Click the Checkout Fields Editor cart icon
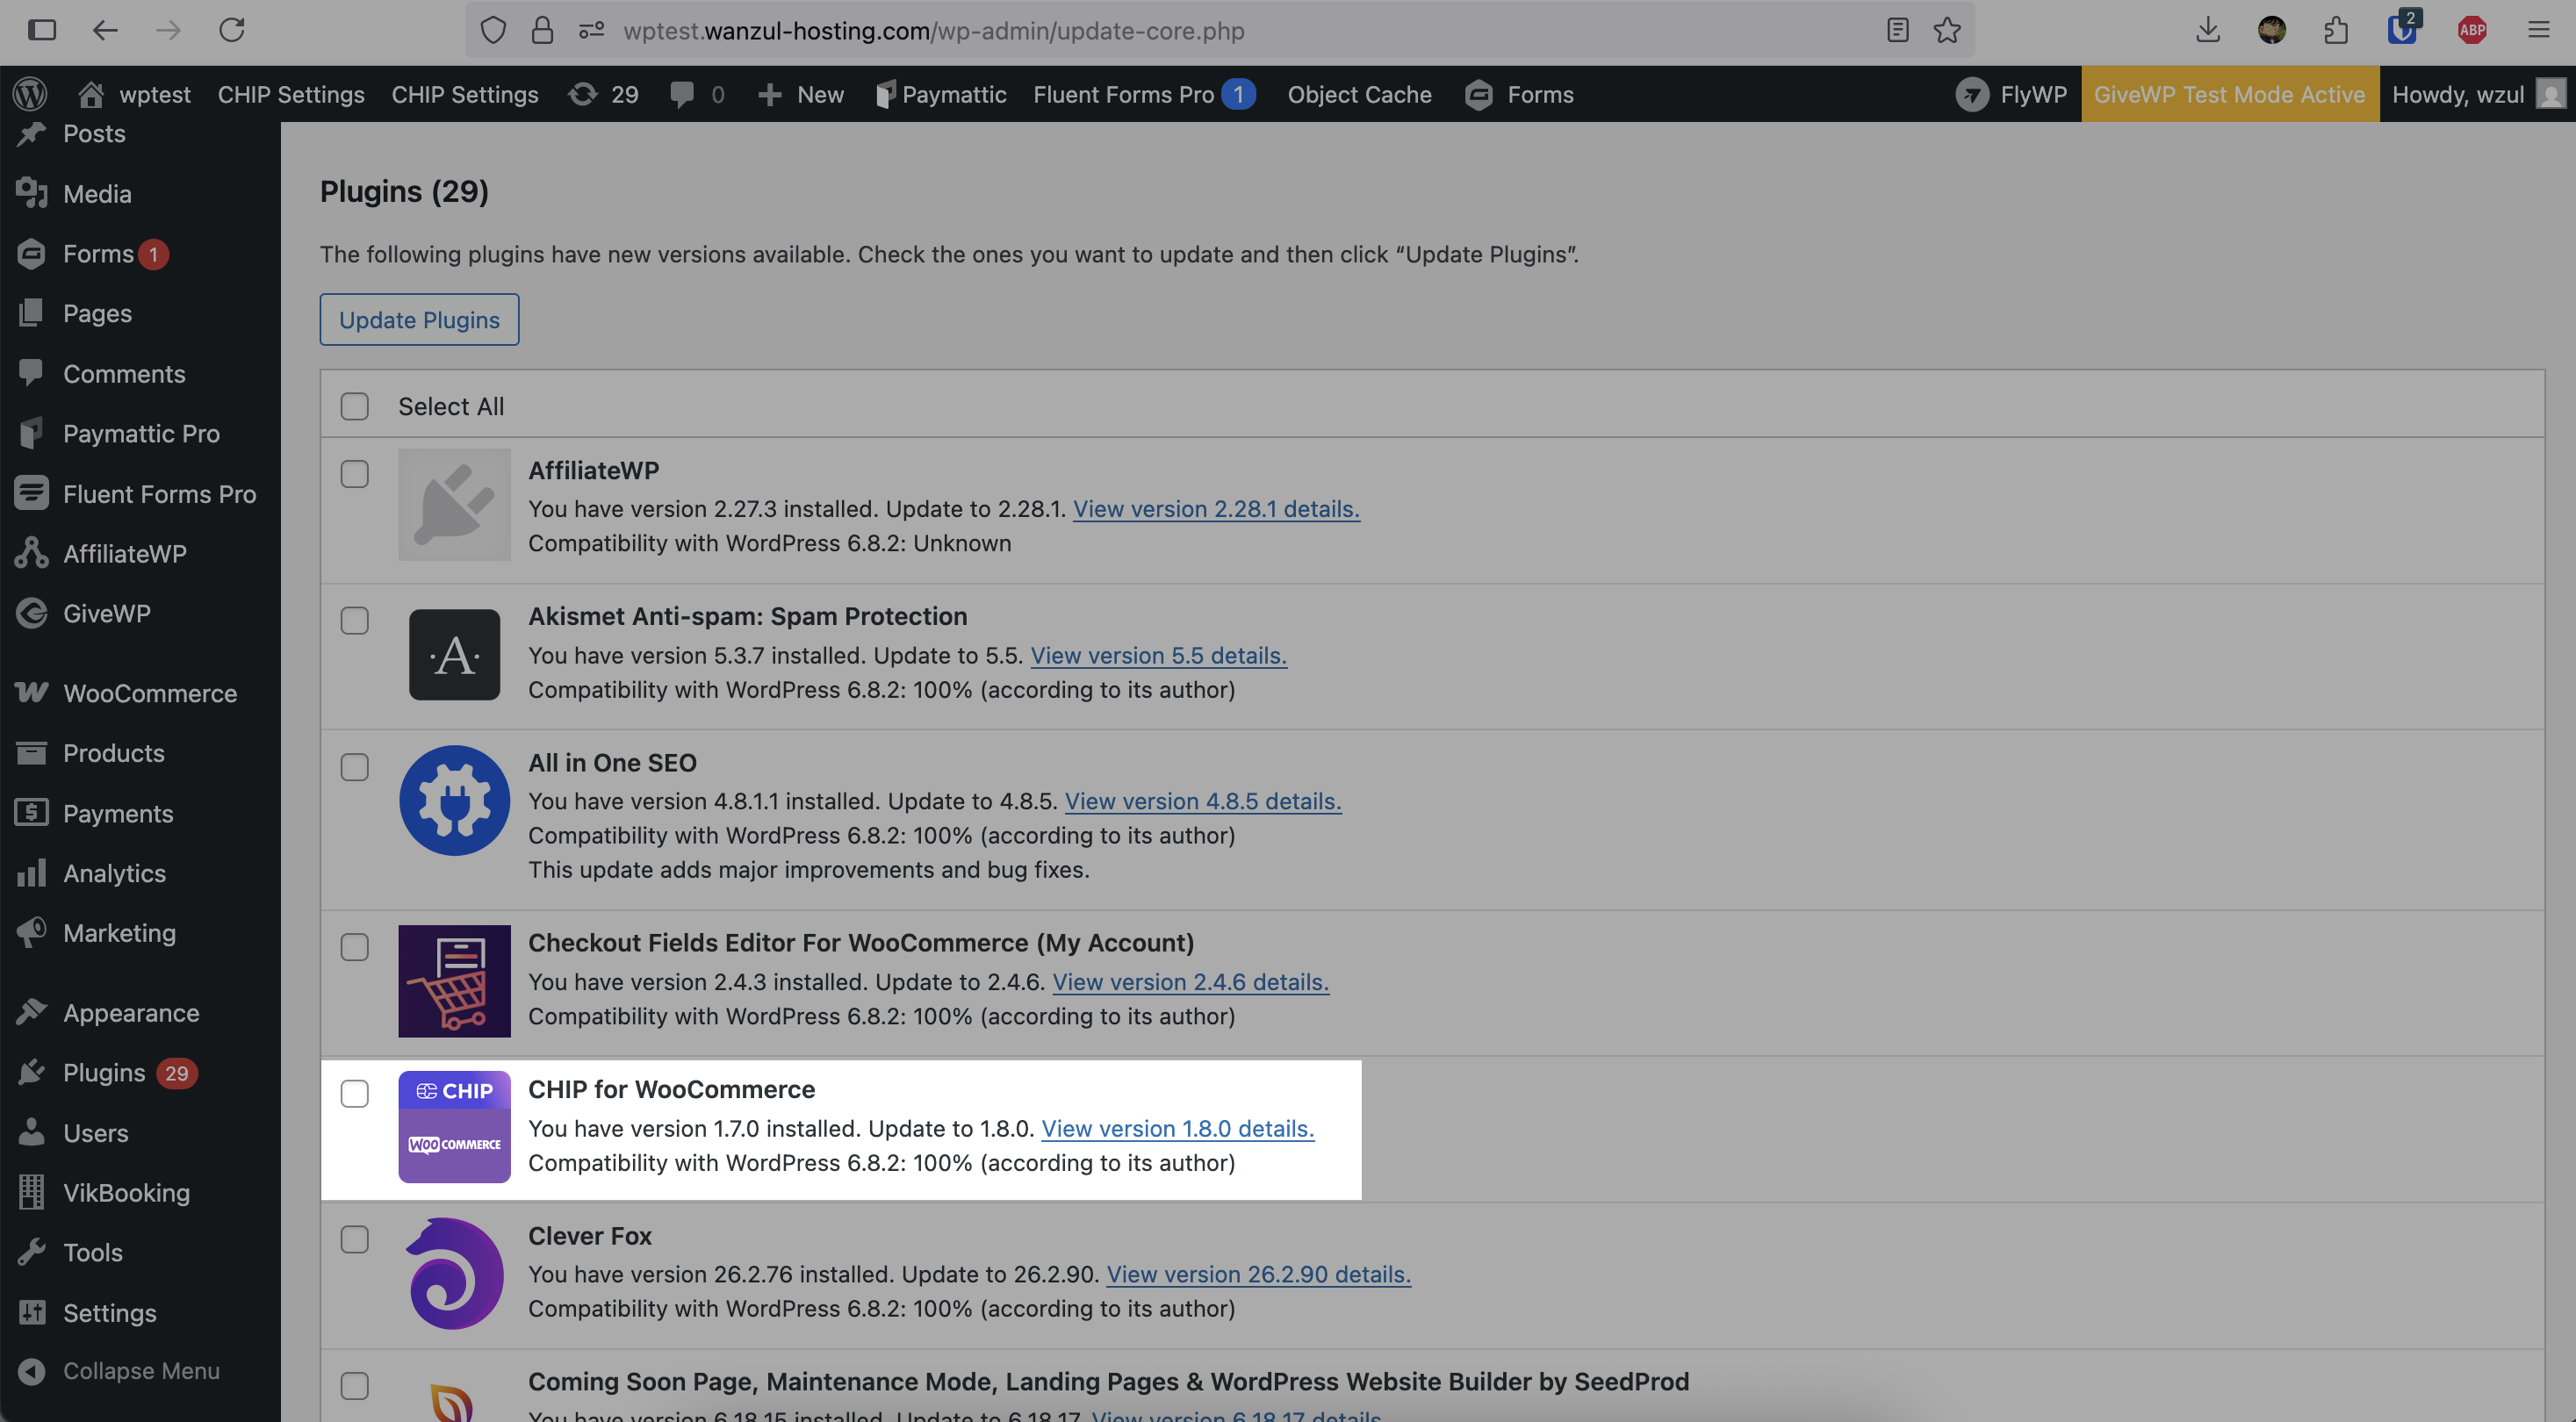 pyautogui.click(x=454, y=980)
